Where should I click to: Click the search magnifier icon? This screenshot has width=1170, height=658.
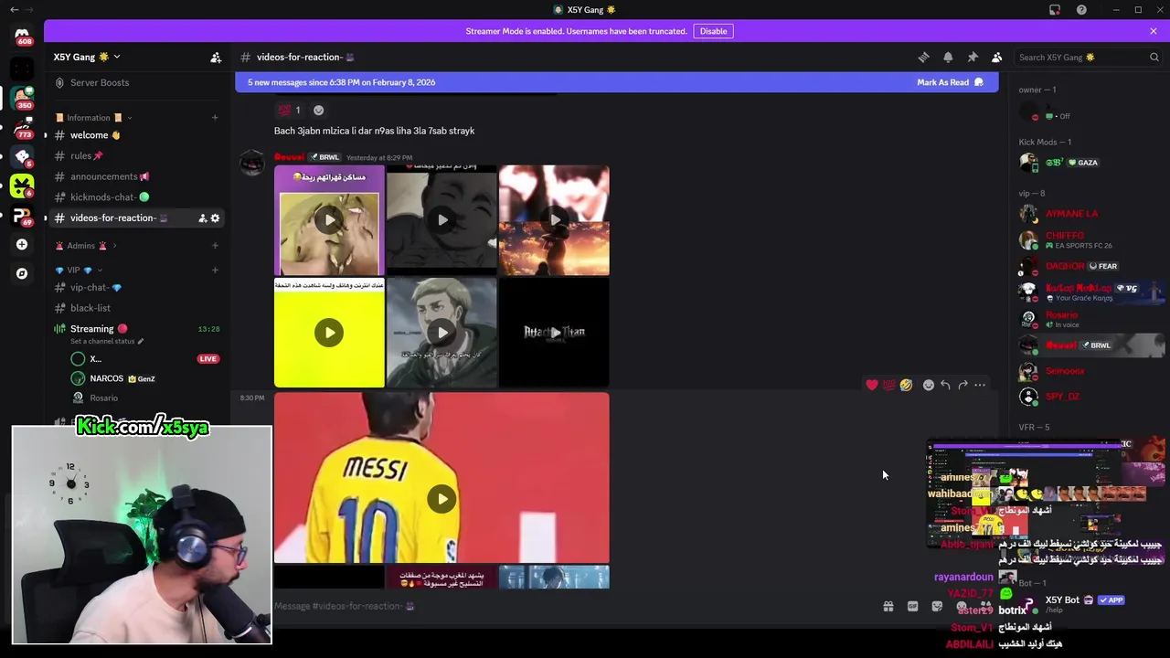(x=1154, y=57)
